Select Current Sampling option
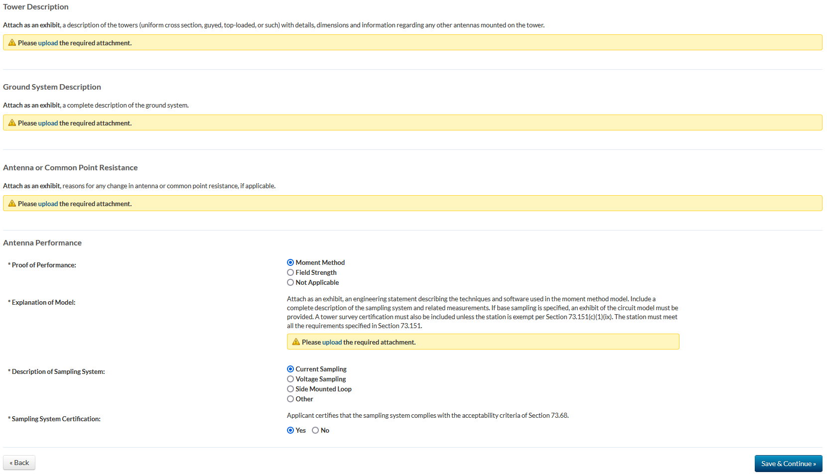 coord(290,369)
